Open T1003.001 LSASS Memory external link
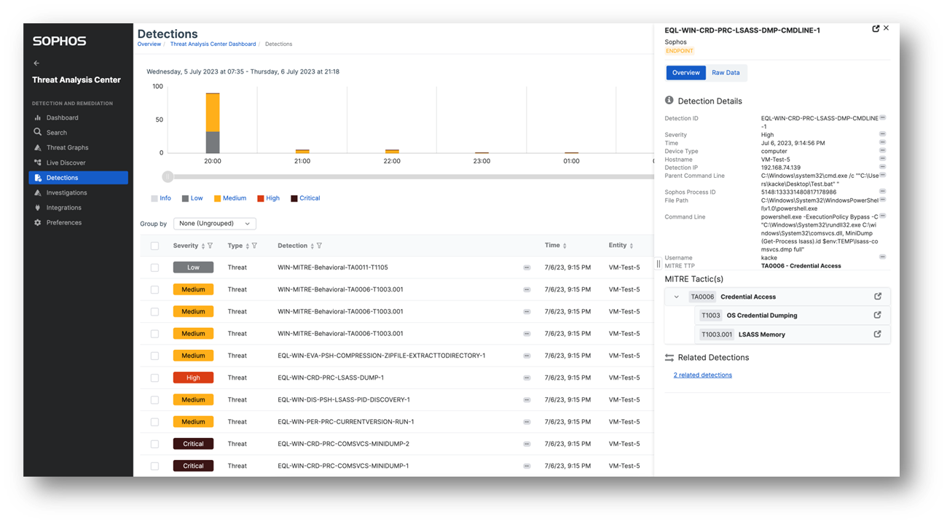The width and height of the screenshot is (947, 524). [878, 335]
